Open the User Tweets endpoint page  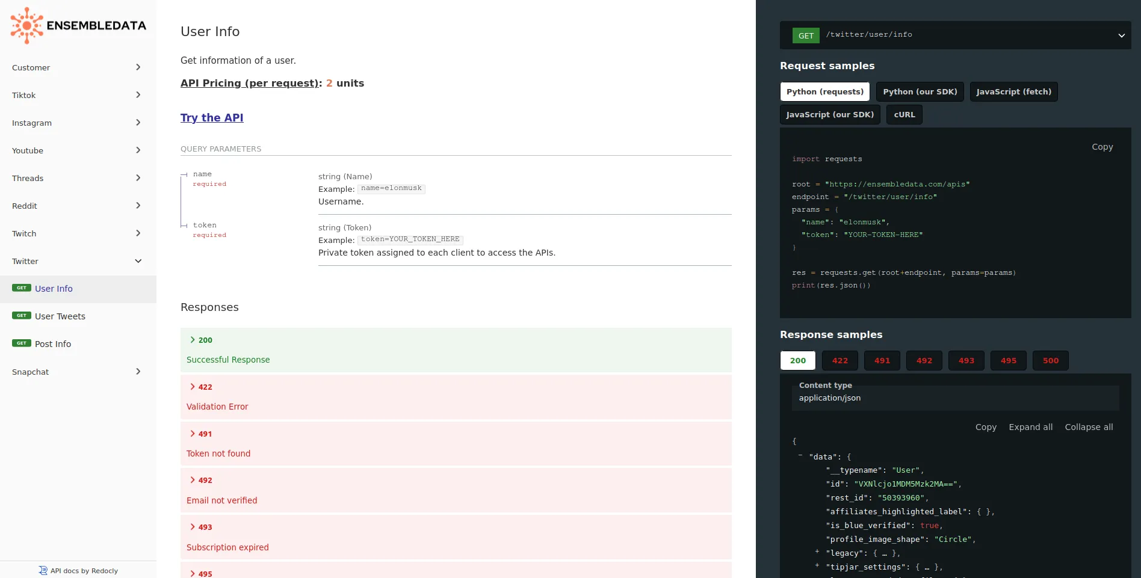[78, 316]
